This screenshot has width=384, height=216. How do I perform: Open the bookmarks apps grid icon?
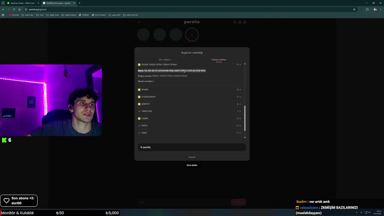pos(3,15)
